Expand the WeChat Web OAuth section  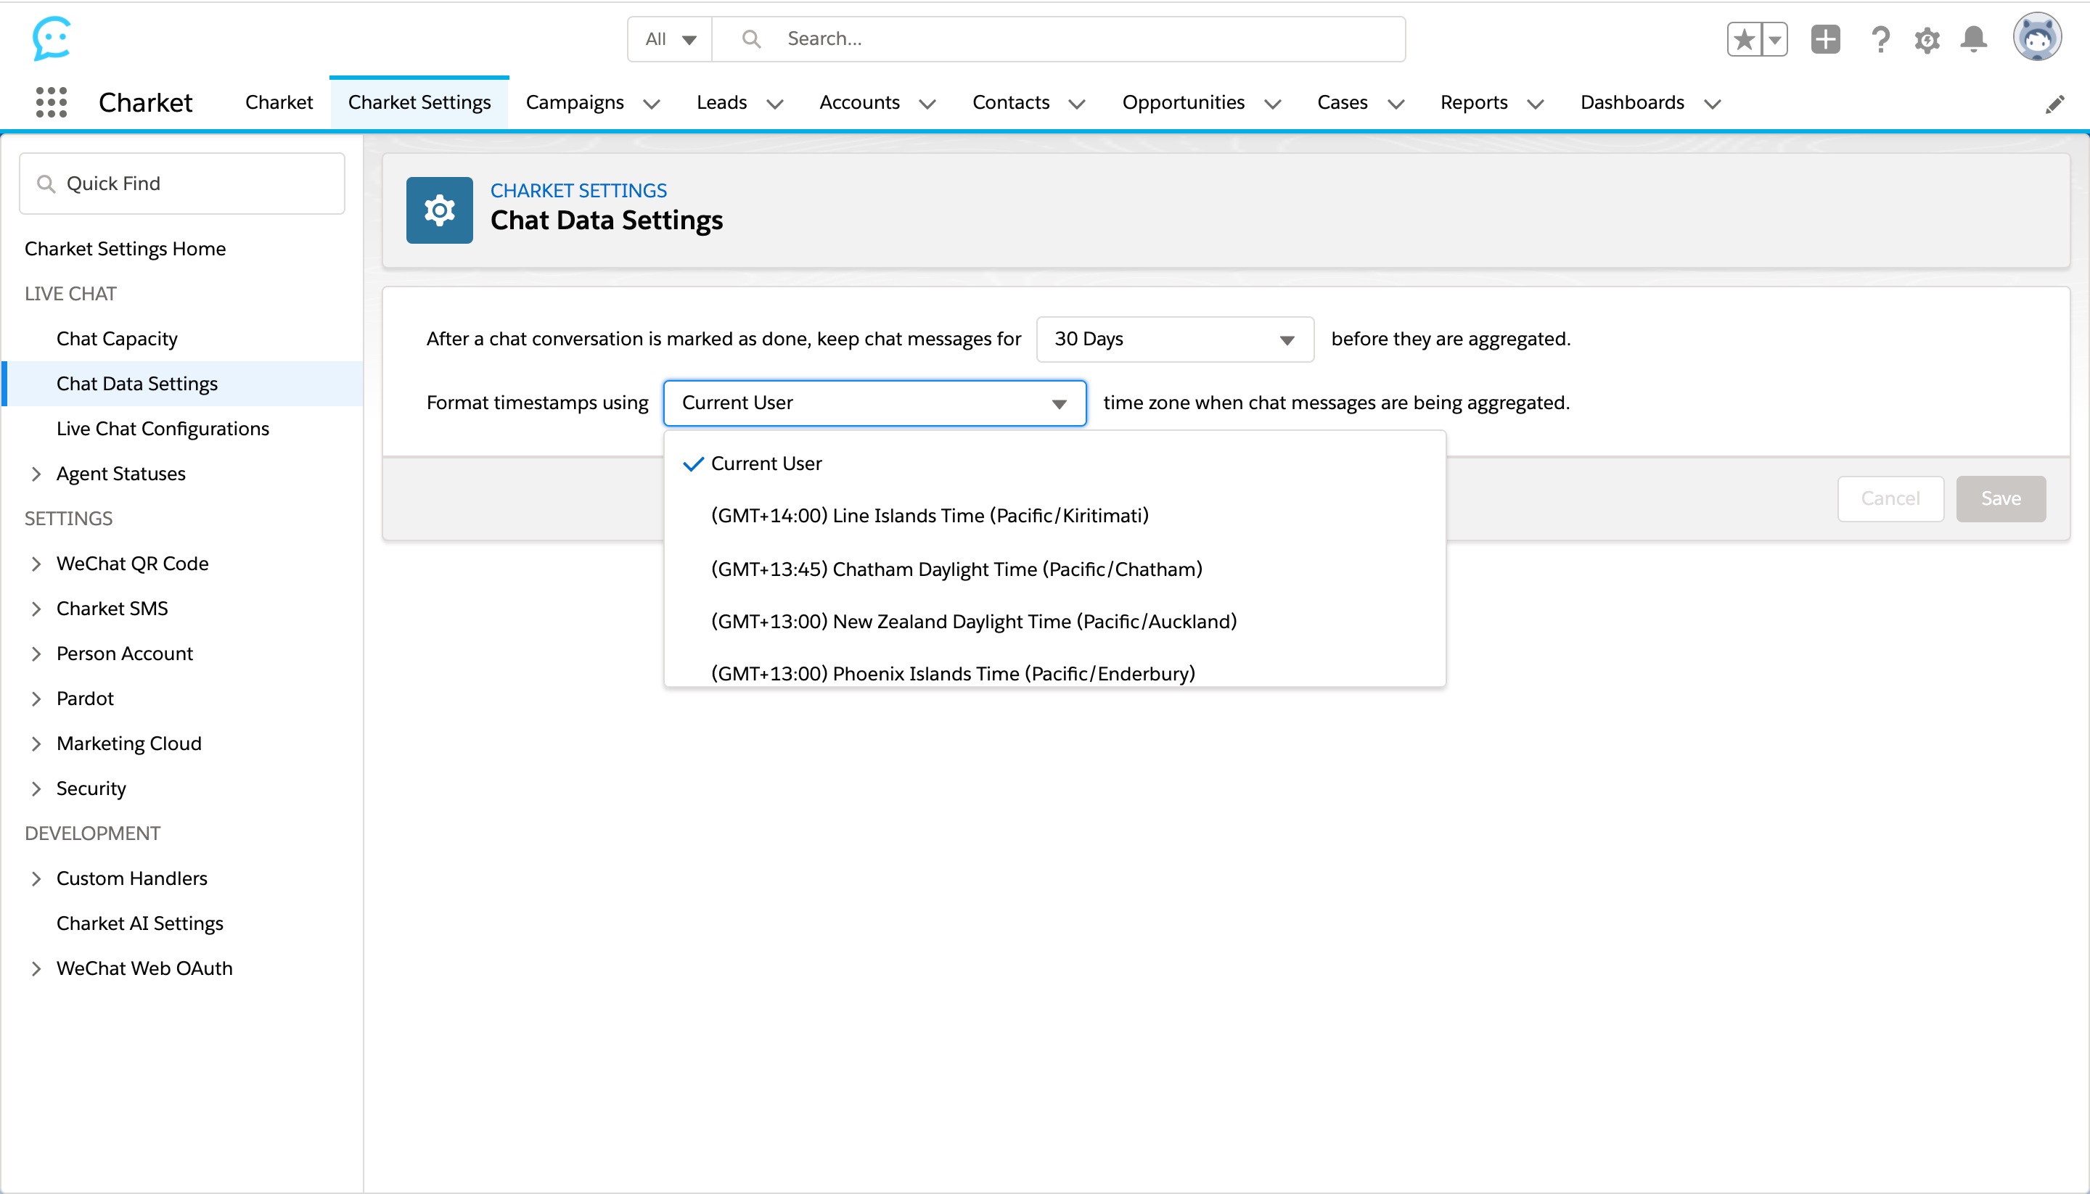click(36, 968)
